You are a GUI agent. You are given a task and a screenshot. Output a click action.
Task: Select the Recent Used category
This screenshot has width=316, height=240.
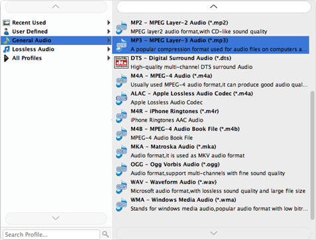click(56, 22)
